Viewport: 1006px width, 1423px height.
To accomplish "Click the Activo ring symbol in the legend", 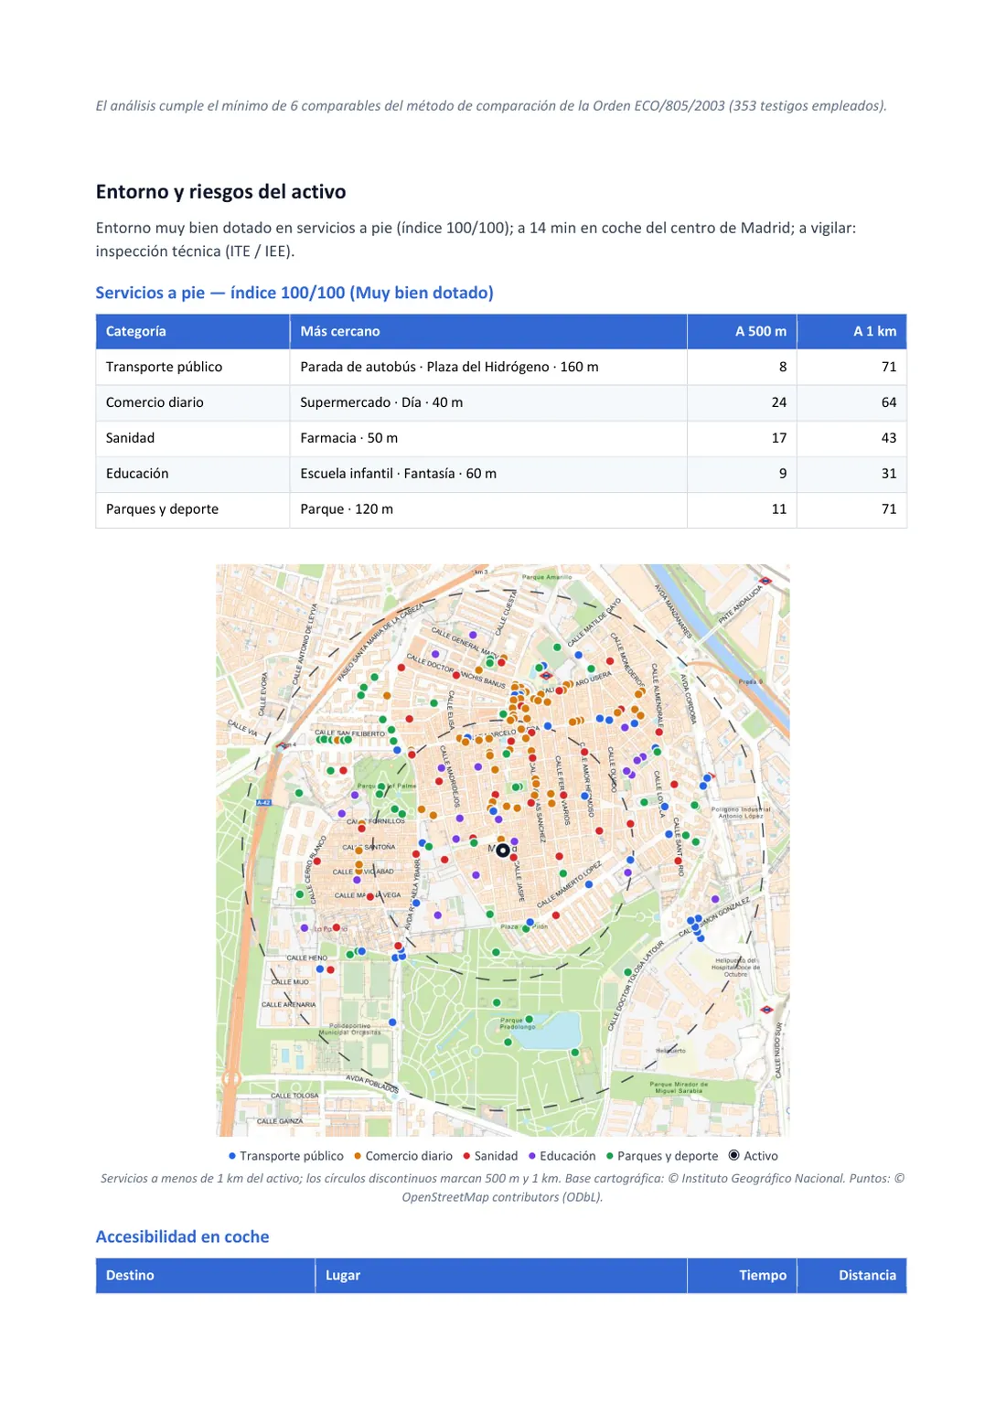I will (733, 1155).
